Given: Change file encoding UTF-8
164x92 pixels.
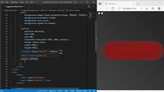Looking at the screenshot, I should [x=60, y=91].
